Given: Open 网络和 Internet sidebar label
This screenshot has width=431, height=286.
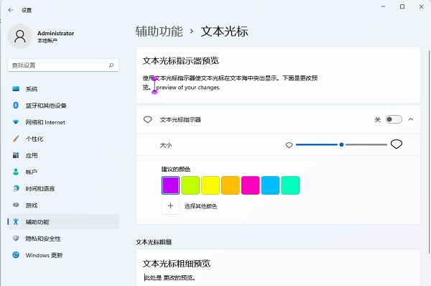Looking at the screenshot, I should [45, 122].
